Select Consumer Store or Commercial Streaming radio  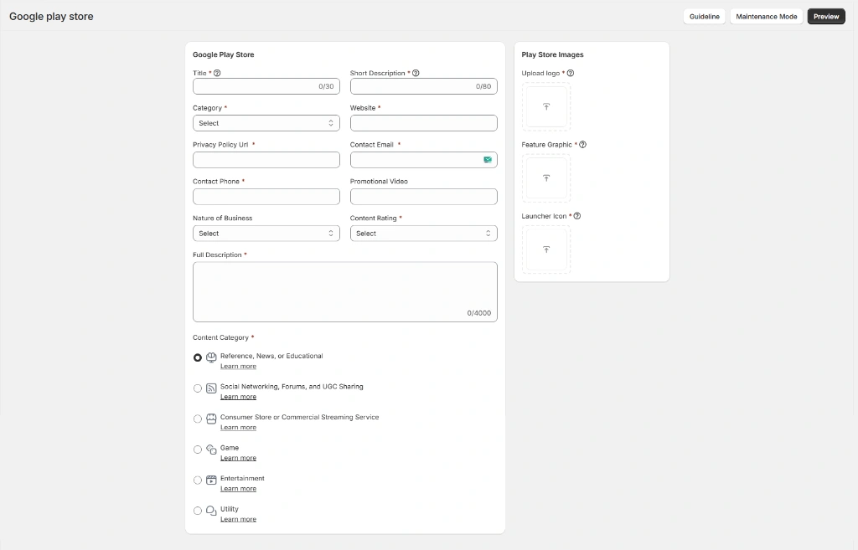(198, 419)
